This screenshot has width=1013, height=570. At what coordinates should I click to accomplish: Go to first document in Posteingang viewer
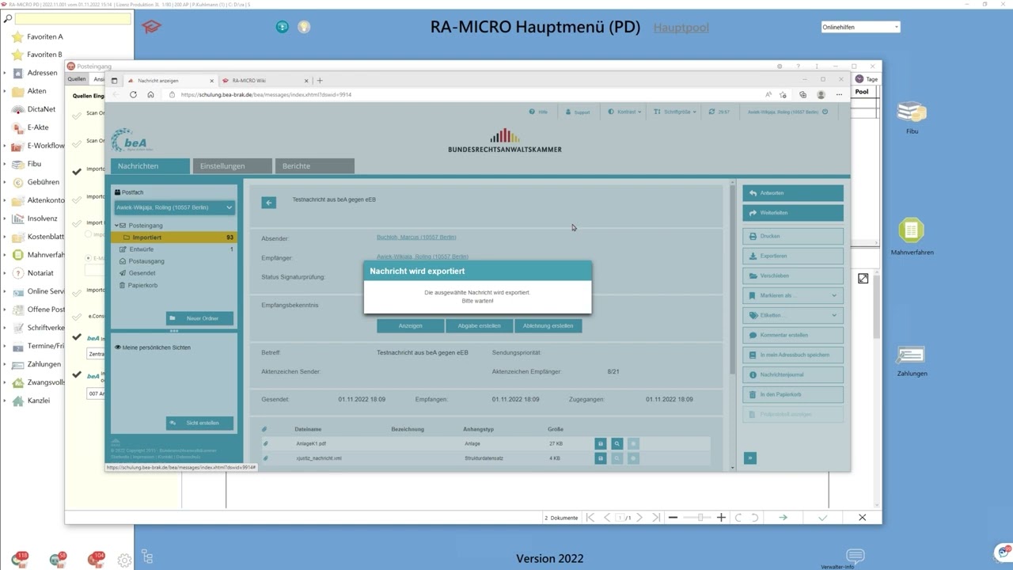(x=590, y=518)
